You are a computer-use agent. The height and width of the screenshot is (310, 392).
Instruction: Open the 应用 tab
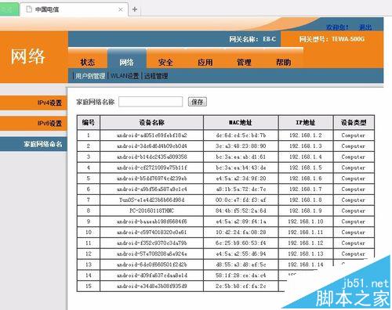(x=205, y=62)
